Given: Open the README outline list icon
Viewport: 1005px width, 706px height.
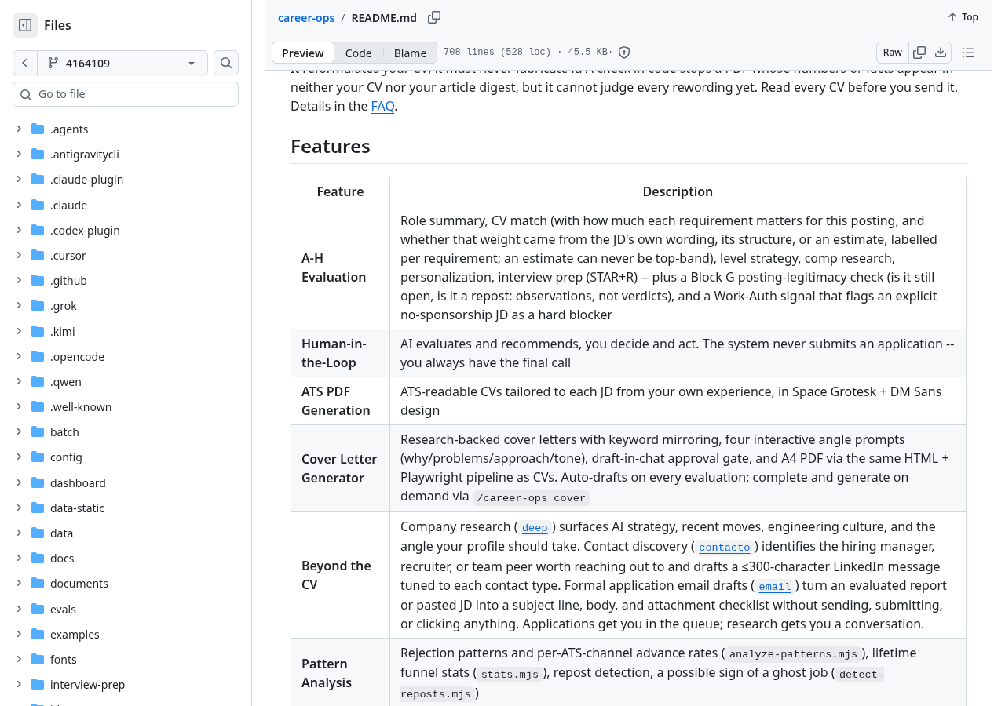Looking at the screenshot, I should pos(968,53).
